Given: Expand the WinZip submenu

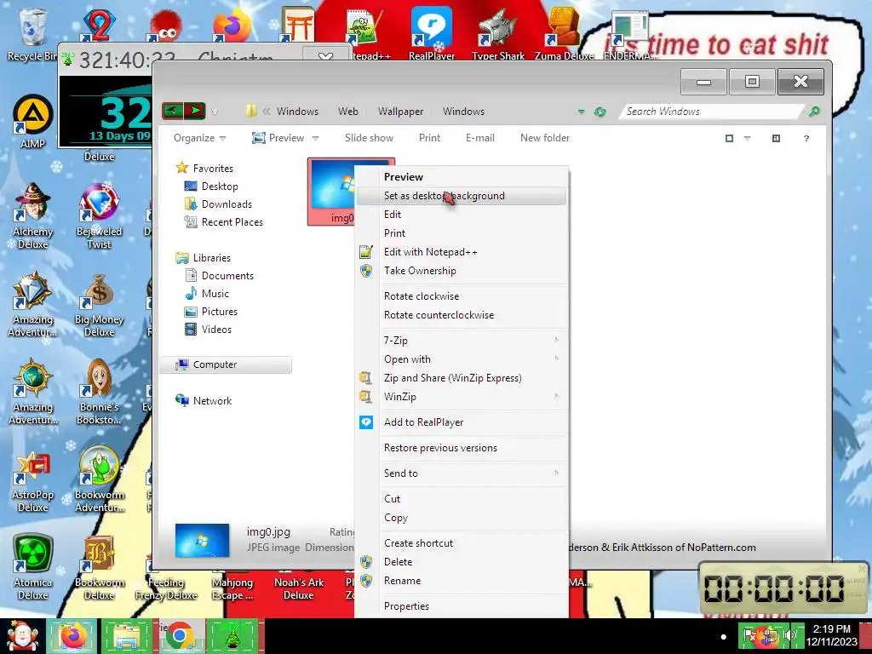Looking at the screenshot, I should coord(461,397).
